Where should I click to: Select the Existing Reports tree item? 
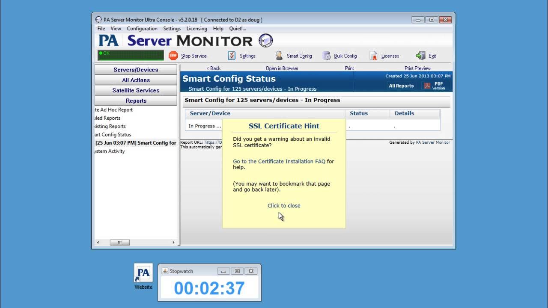pyautogui.click(x=110, y=127)
